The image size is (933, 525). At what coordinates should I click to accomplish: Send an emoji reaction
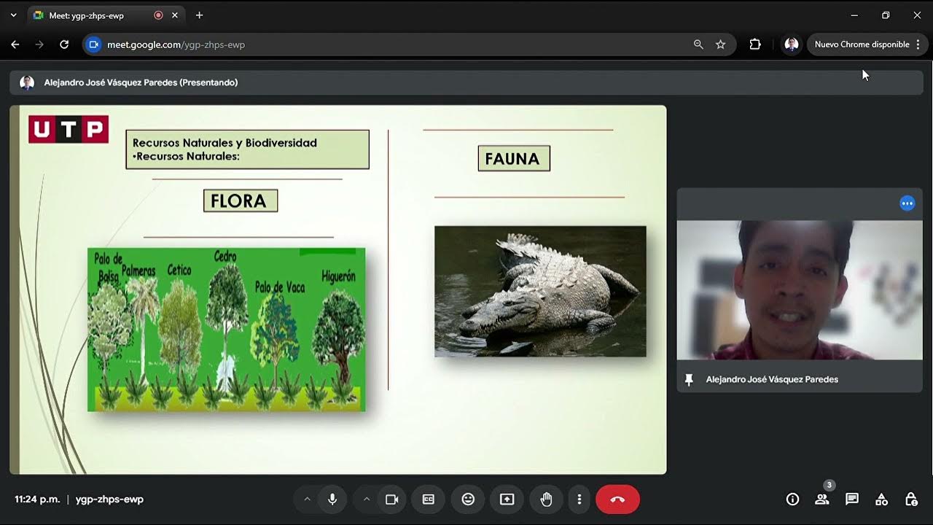pos(468,499)
